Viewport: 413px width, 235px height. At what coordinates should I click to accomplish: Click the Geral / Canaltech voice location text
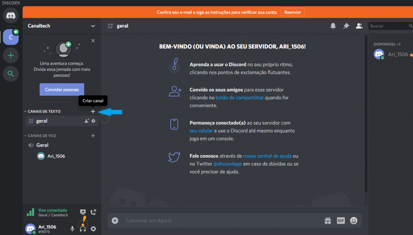(x=53, y=215)
